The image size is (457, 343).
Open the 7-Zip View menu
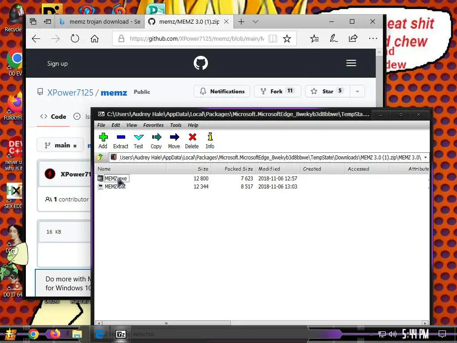coord(132,125)
